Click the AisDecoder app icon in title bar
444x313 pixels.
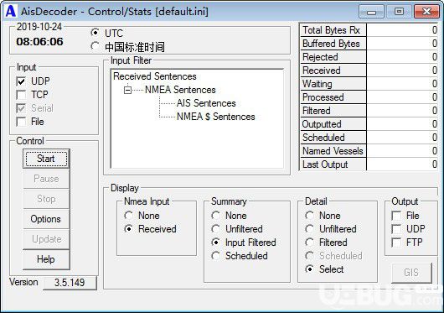pyautogui.click(x=11, y=12)
